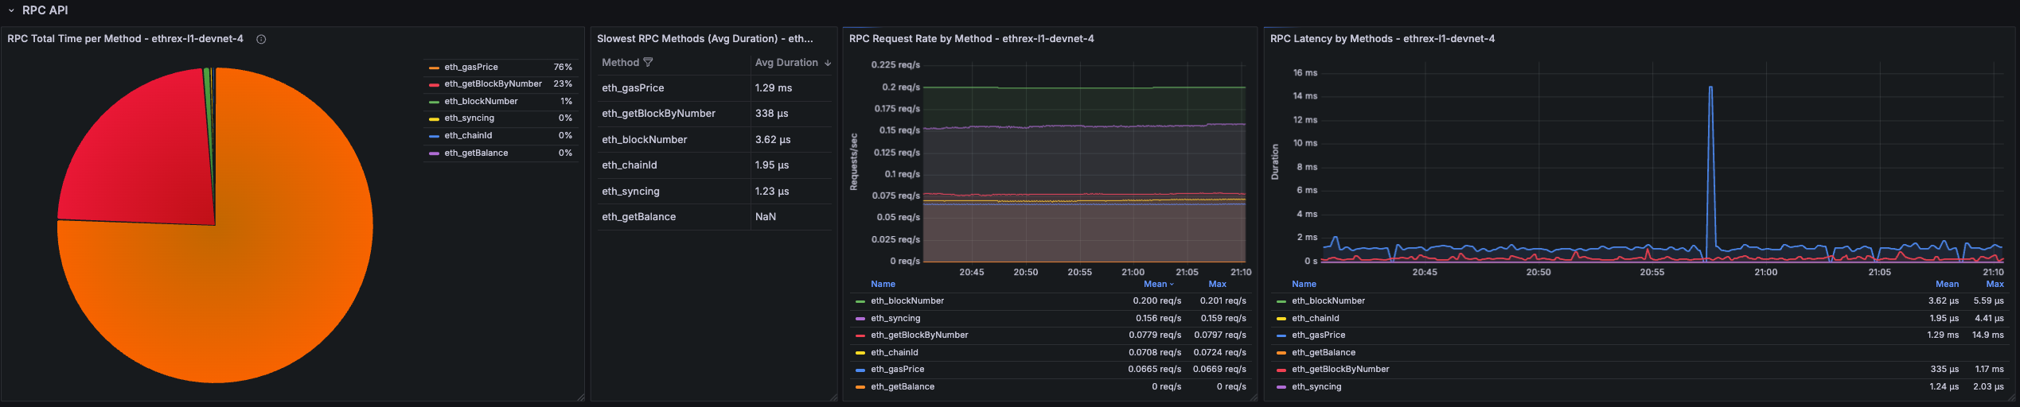Image resolution: width=2020 pixels, height=407 pixels.
Task: Click eth_blockNumber green swatch in Request Rate legend
Action: coord(860,301)
